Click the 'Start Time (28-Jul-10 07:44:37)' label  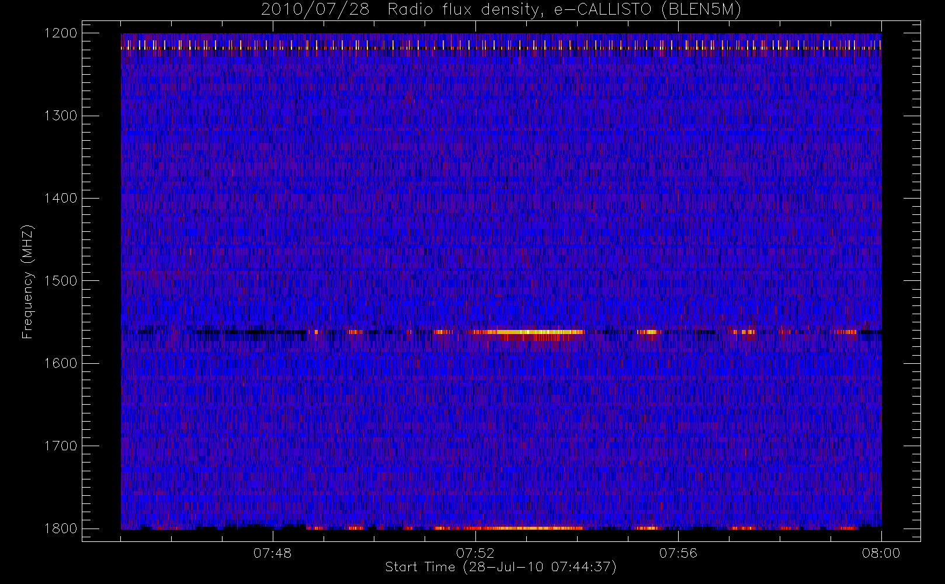[x=501, y=567]
